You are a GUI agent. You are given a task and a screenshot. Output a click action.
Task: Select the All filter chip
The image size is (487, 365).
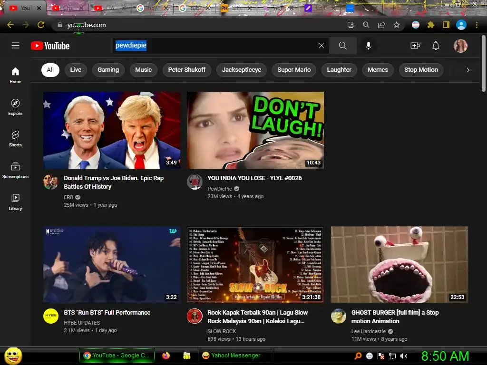coord(50,70)
